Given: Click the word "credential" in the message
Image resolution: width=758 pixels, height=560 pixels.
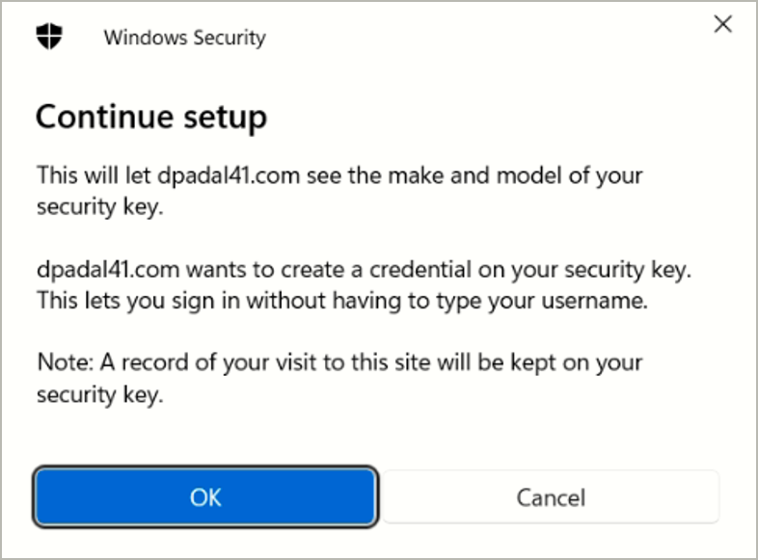Looking at the screenshot, I should coord(448,269).
